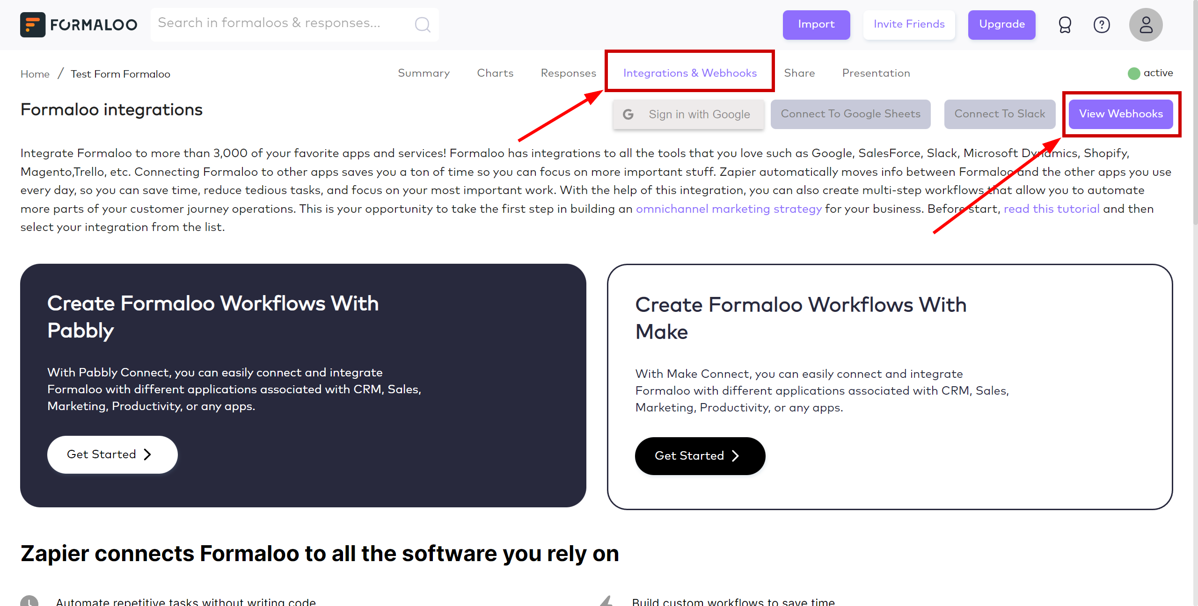Image resolution: width=1198 pixels, height=606 pixels.
Task: Expand the Share section dropdown
Action: [799, 72]
